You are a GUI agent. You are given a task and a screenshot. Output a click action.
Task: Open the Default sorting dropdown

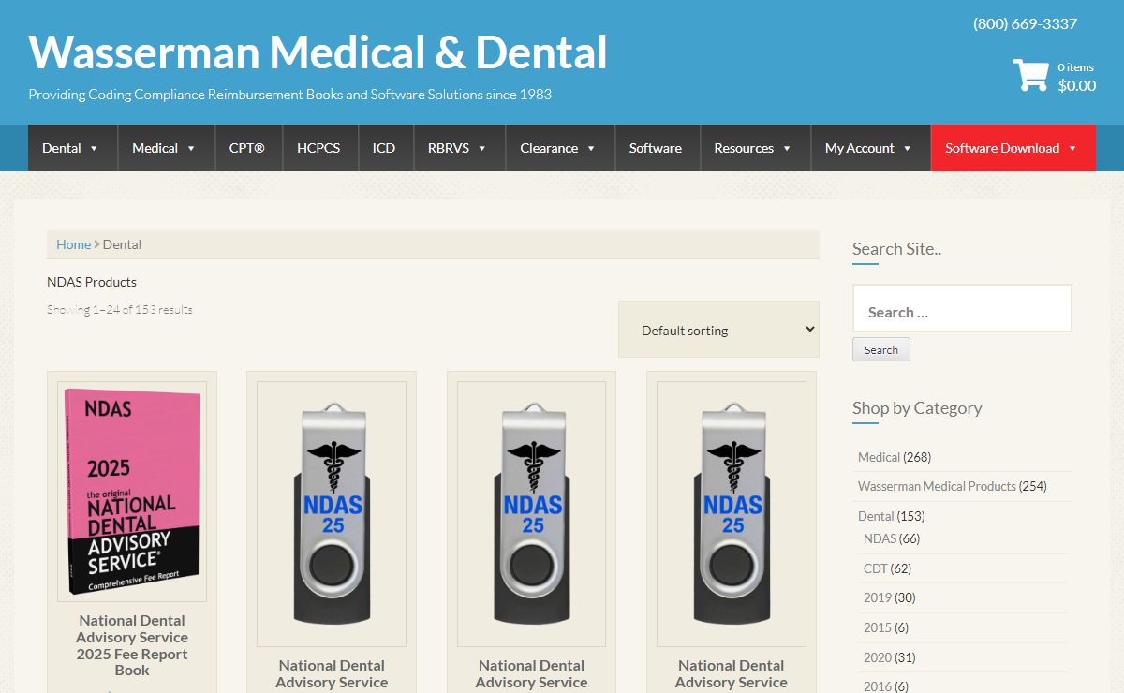tap(718, 330)
